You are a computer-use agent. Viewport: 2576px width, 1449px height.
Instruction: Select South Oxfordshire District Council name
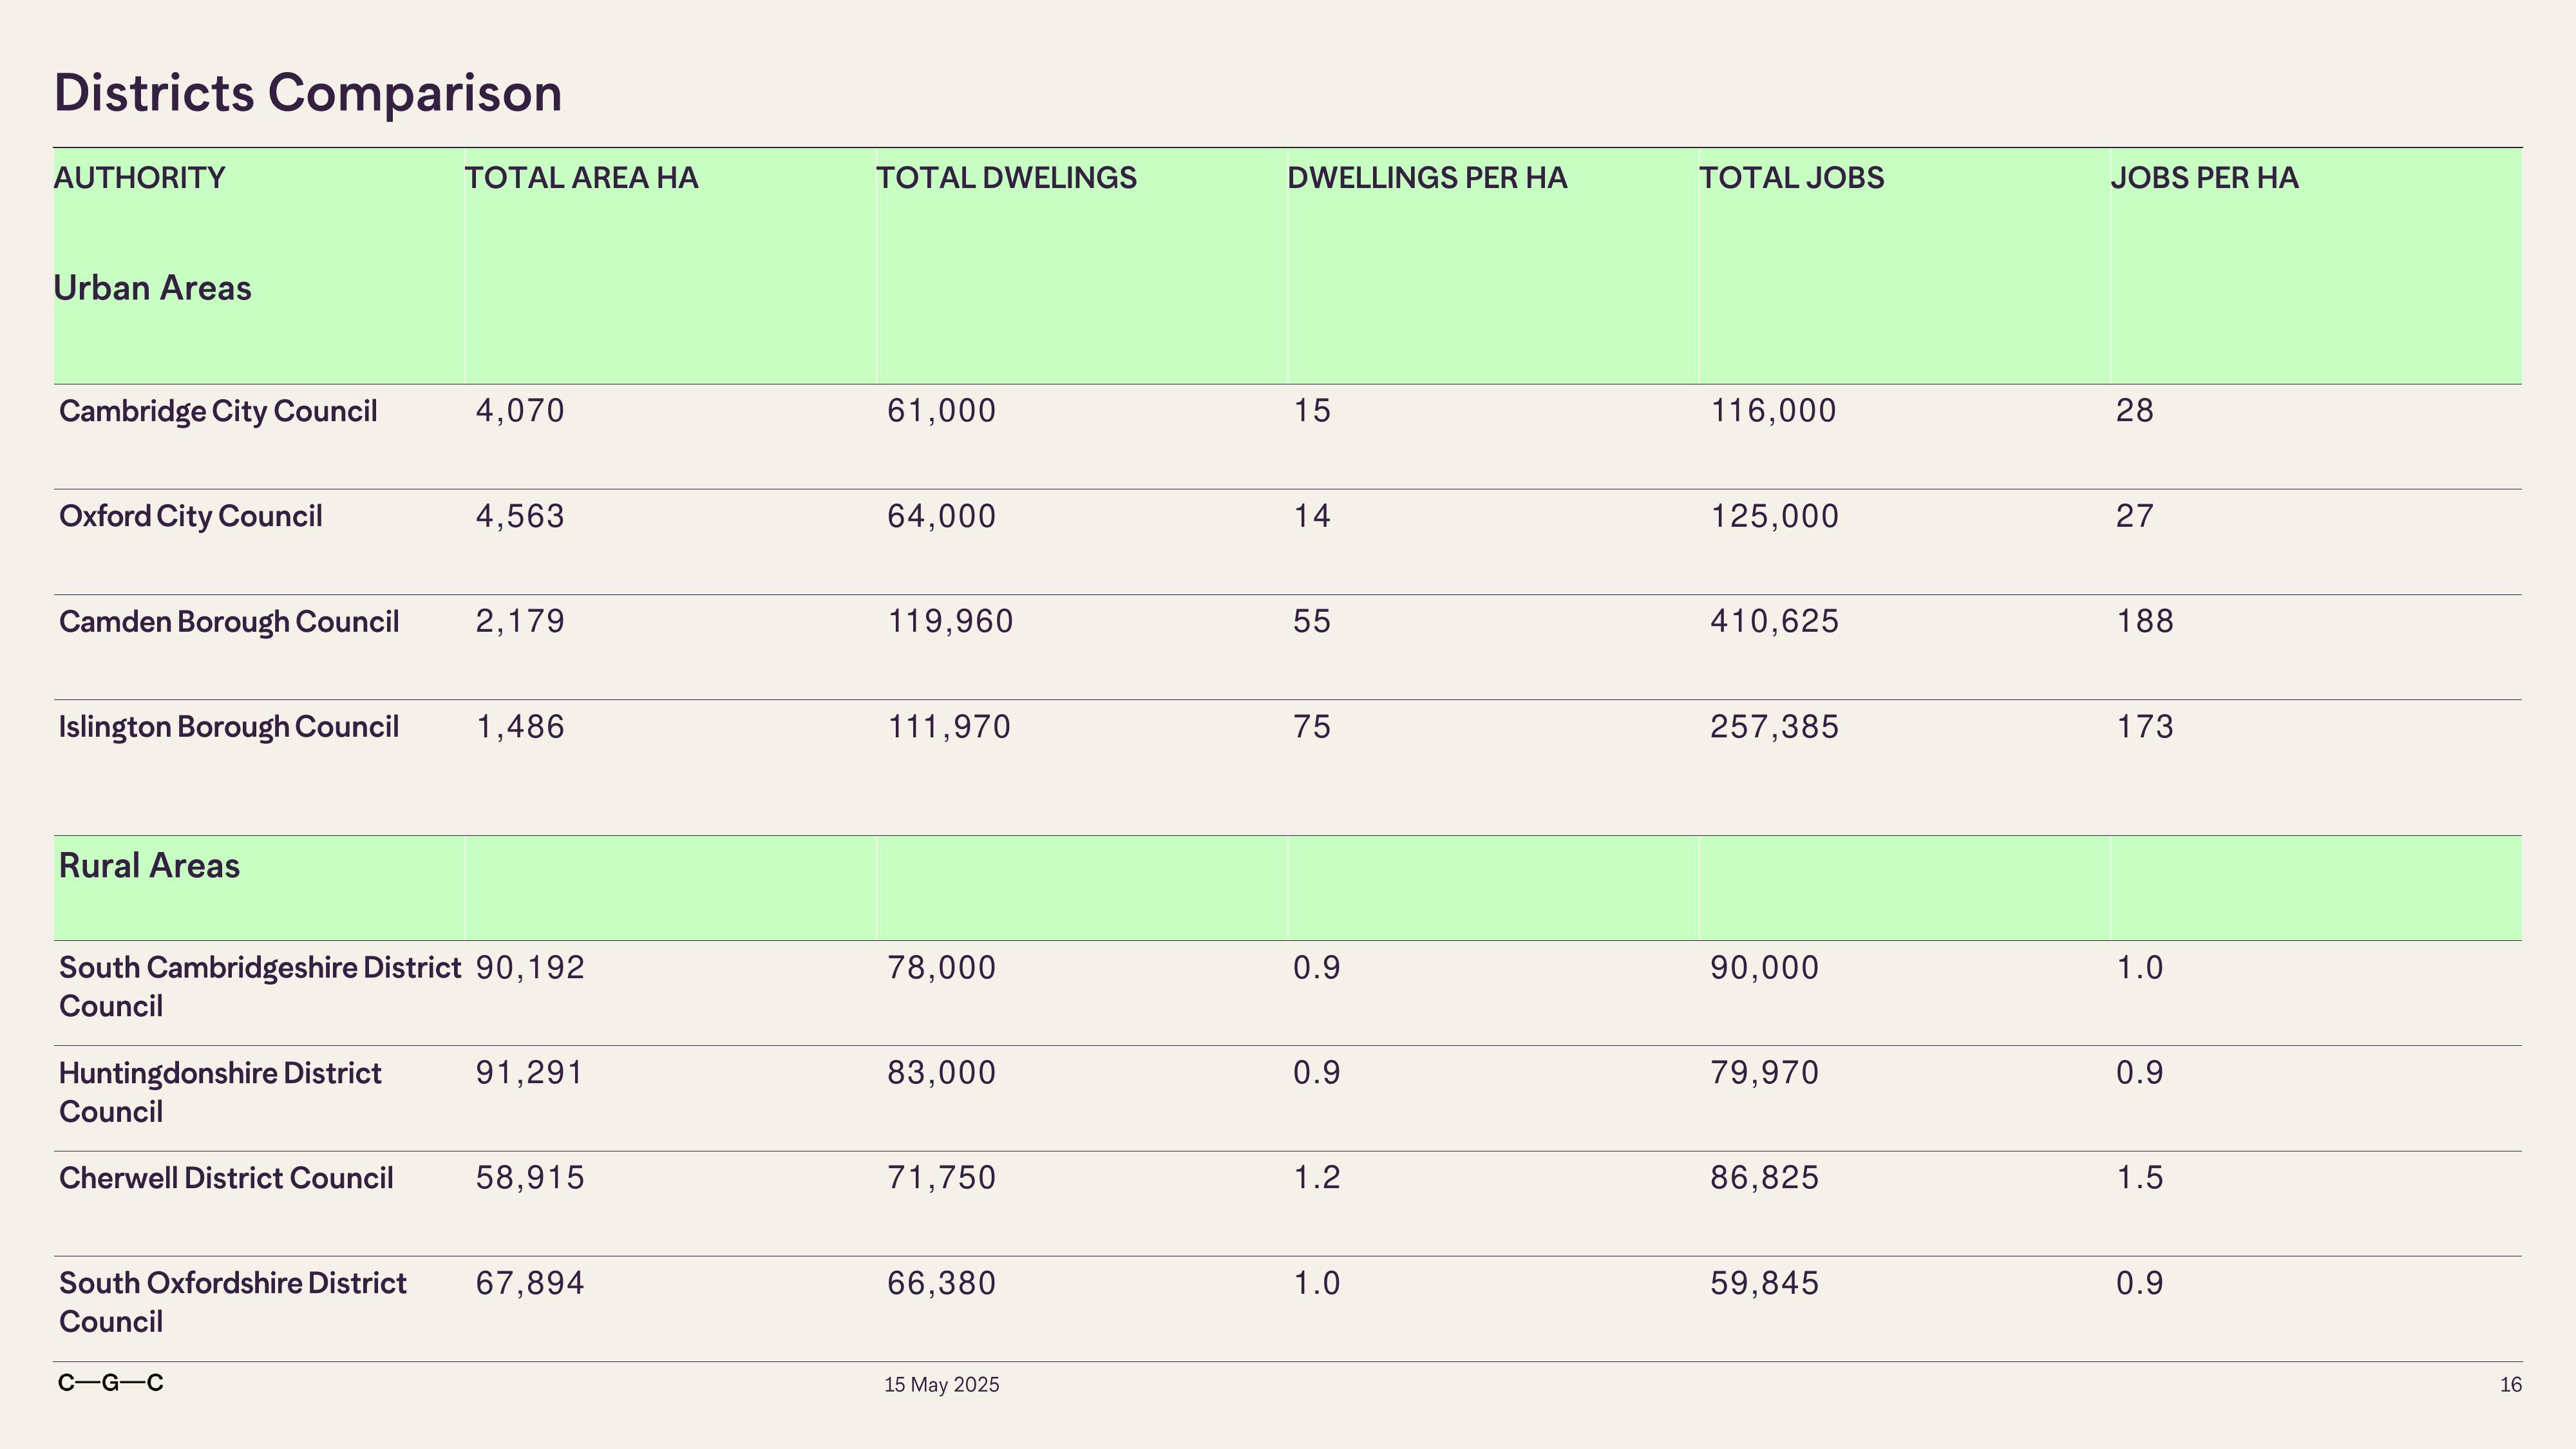pyautogui.click(x=232, y=1302)
